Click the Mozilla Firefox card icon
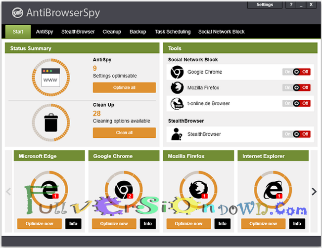The height and width of the screenshot is (248, 322). (198, 189)
